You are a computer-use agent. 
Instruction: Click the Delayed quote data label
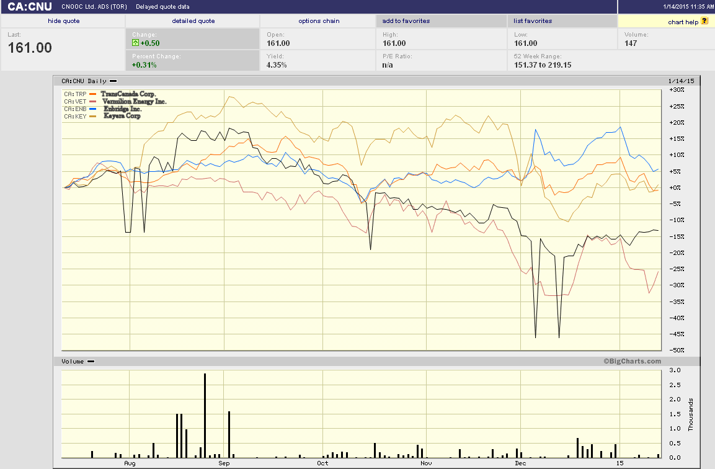[163, 7]
